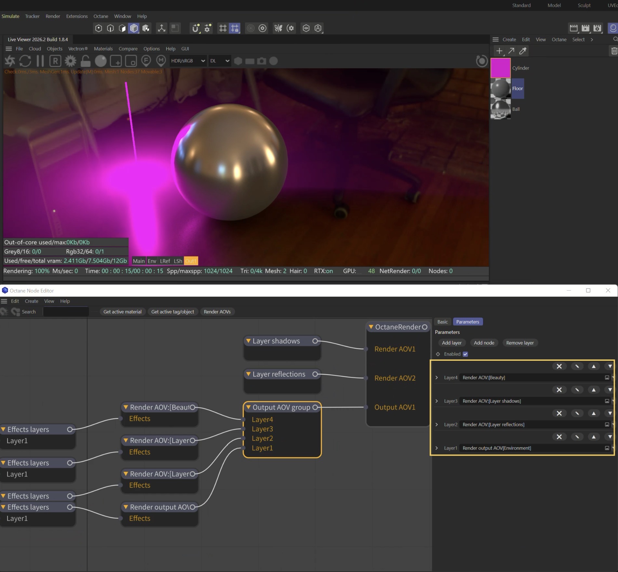The height and width of the screenshot is (572, 618).
Task: Click the workplane grid icon
Action: click(x=223, y=28)
